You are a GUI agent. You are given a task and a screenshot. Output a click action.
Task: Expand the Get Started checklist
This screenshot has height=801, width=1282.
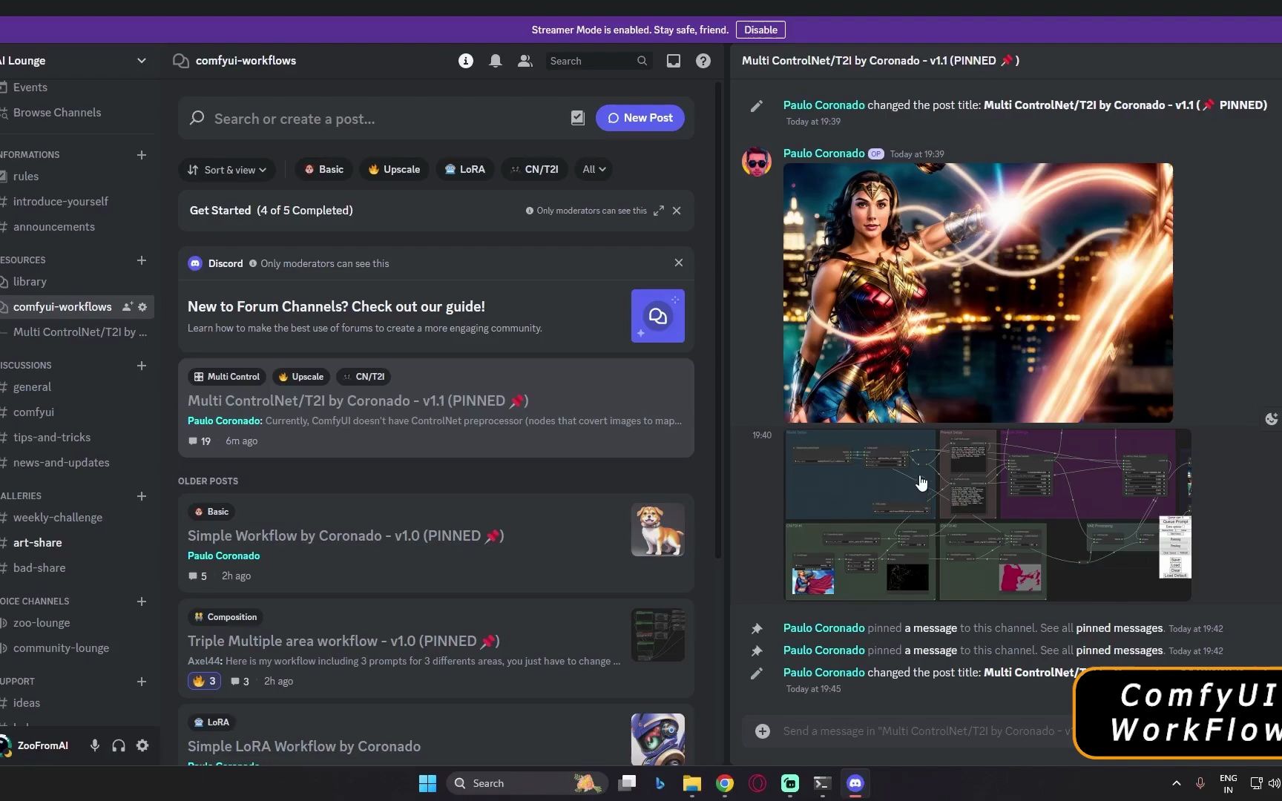658,211
